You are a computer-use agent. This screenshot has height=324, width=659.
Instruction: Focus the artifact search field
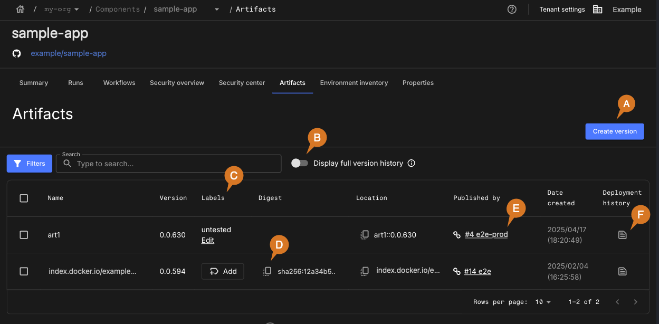[174, 164]
